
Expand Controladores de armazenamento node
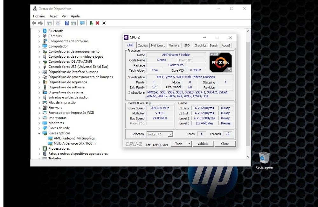(x=39, y=51)
